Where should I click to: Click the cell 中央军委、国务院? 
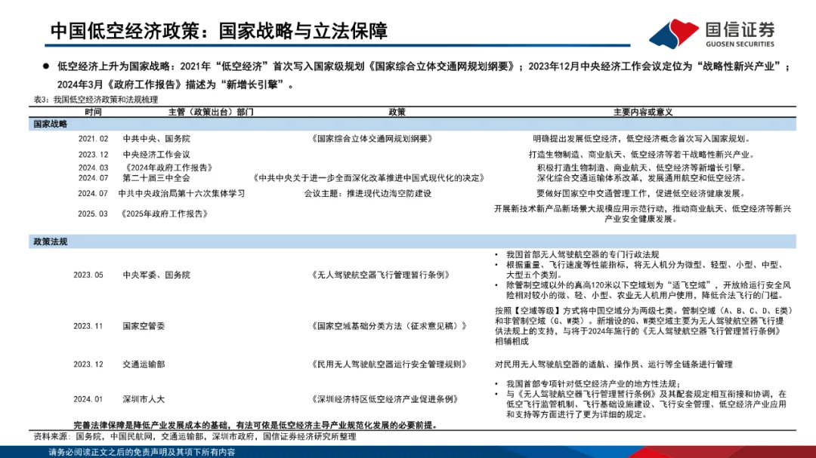(156, 275)
